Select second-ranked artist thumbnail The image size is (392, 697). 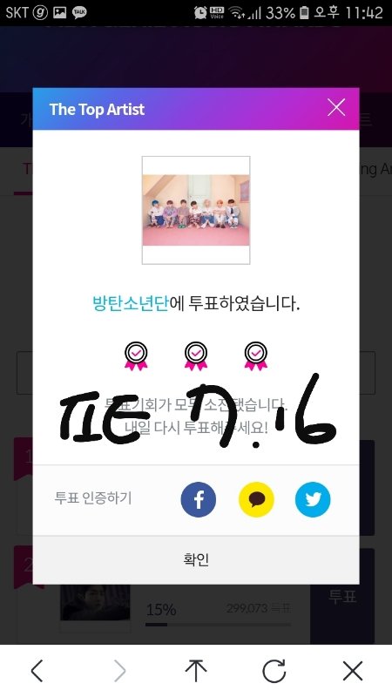coord(95,603)
